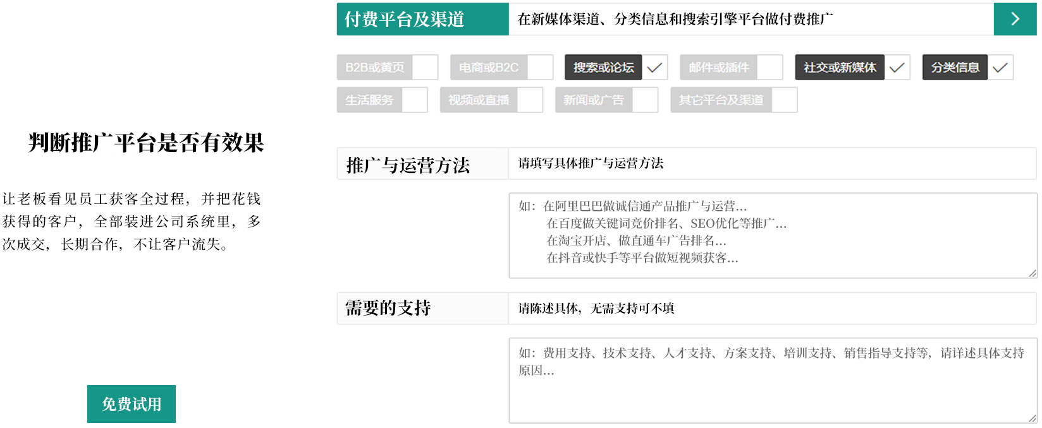Click the 免费试用 button
Image resolution: width=1042 pixels, height=428 pixels.
(132, 404)
